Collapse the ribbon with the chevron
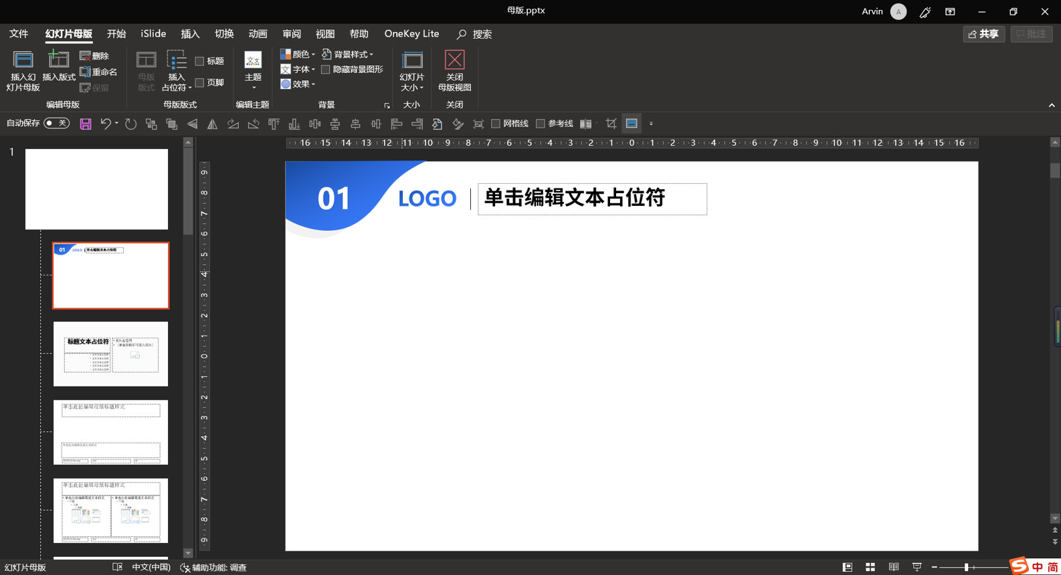This screenshot has height=575, width=1061. tap(1052, 106)
